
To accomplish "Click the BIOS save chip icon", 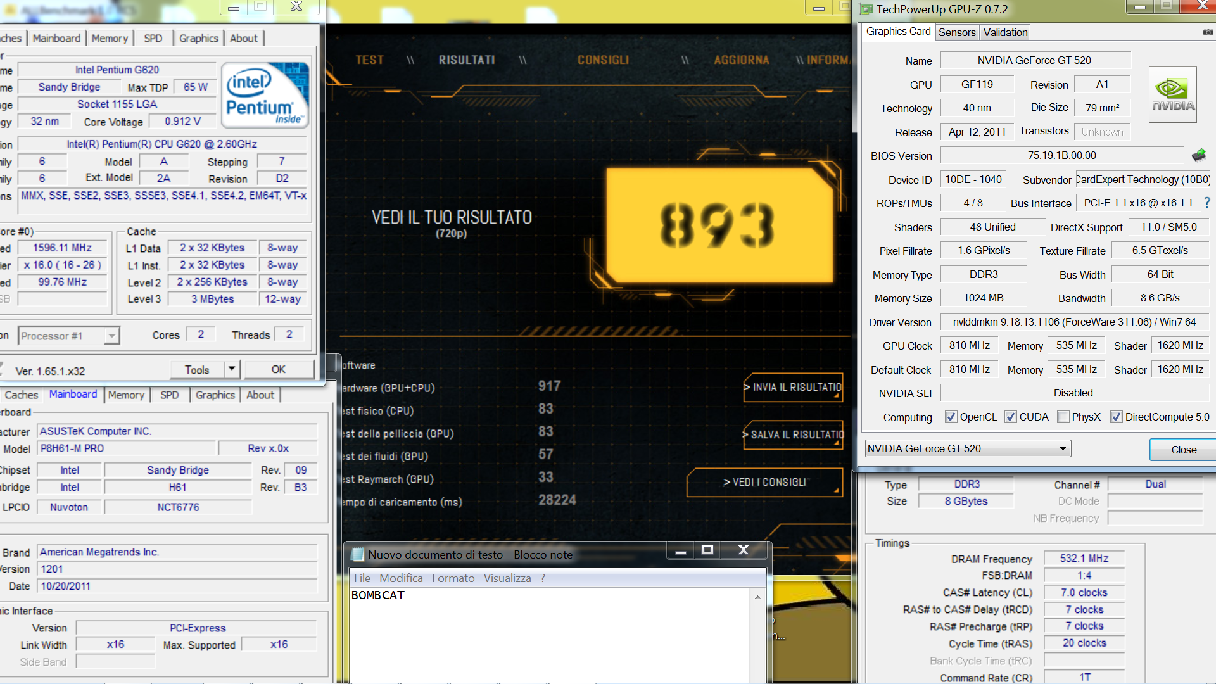I will pyautogui.click(x=1198, y=155).
